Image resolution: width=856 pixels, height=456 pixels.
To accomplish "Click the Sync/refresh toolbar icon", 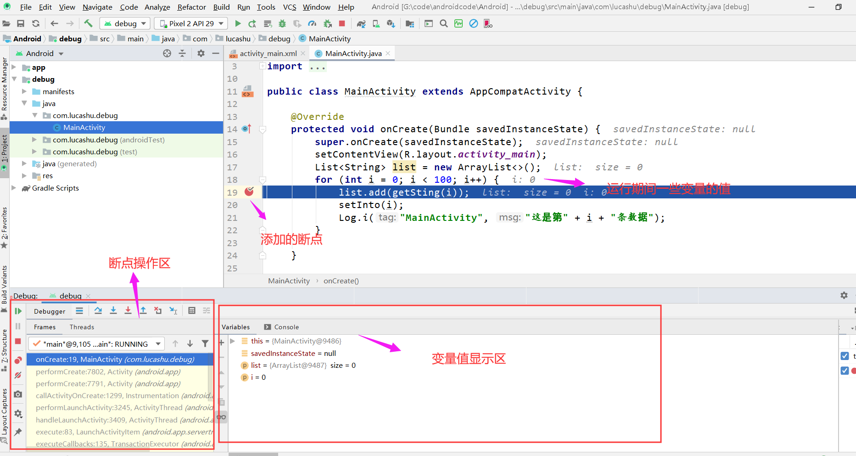I will tap(36, 23).
